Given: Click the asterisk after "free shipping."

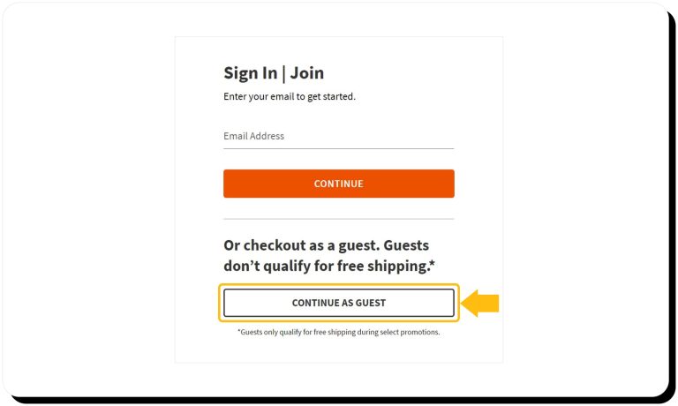Looking at the screenshot, I should [x=432, y=264].
